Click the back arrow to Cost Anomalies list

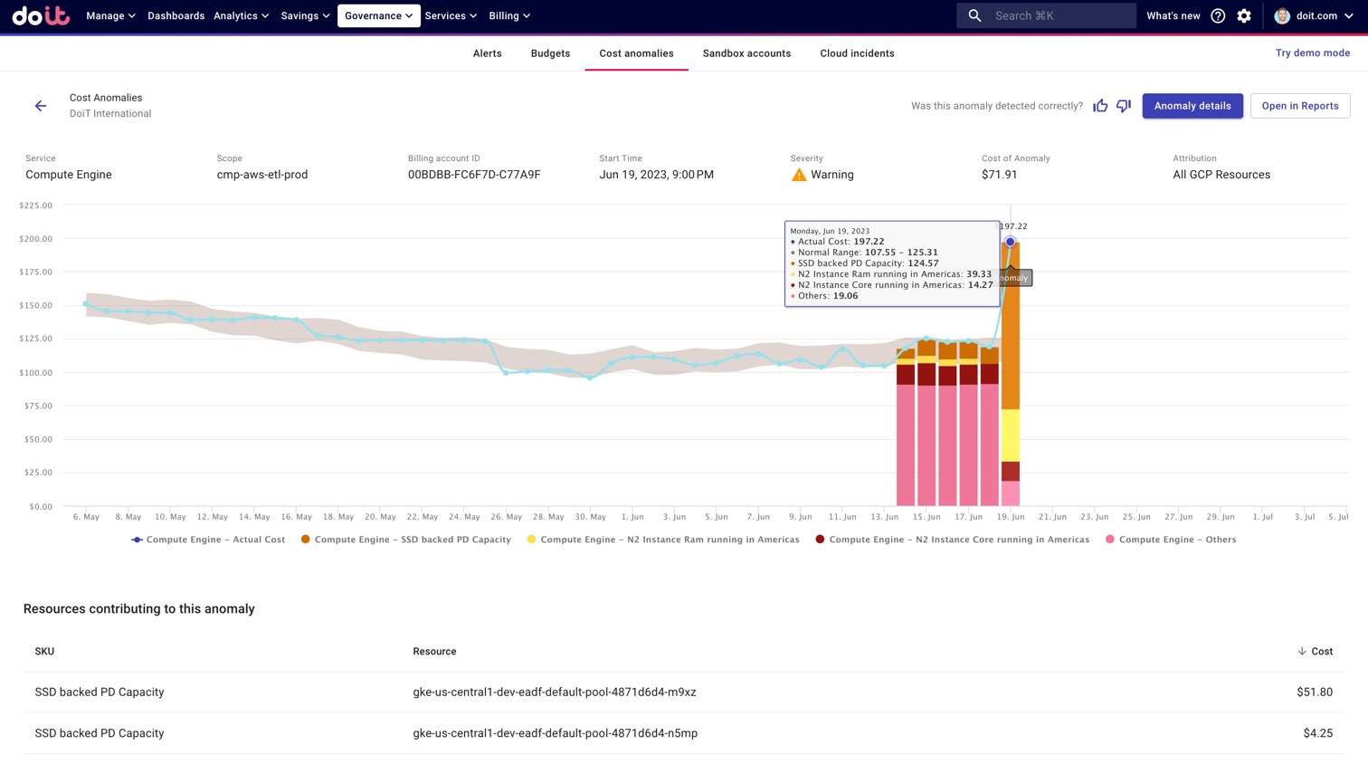40,106
